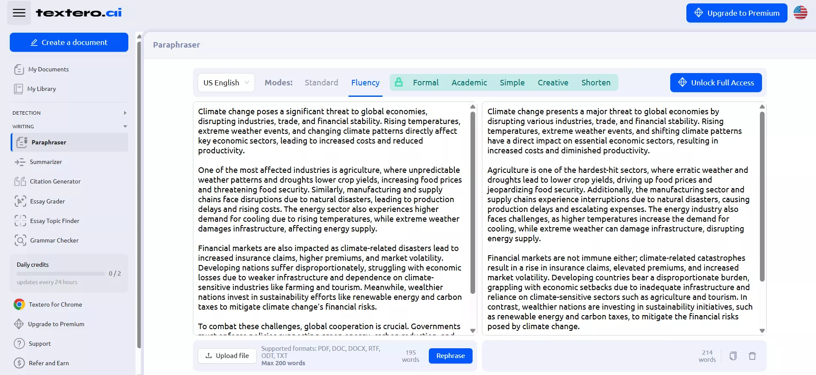Click the Daily credits progress bar
The width and height of the screenshot is (816, 375).
60,274
